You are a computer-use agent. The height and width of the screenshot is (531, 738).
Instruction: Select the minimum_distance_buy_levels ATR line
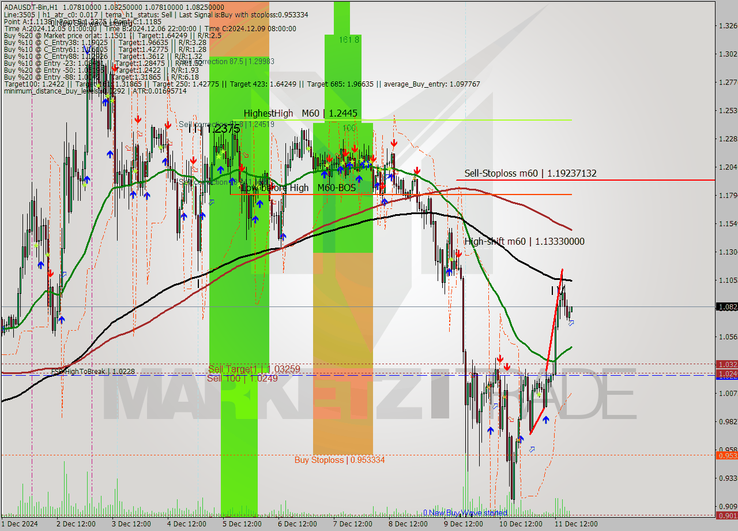(x=95, y=91)
